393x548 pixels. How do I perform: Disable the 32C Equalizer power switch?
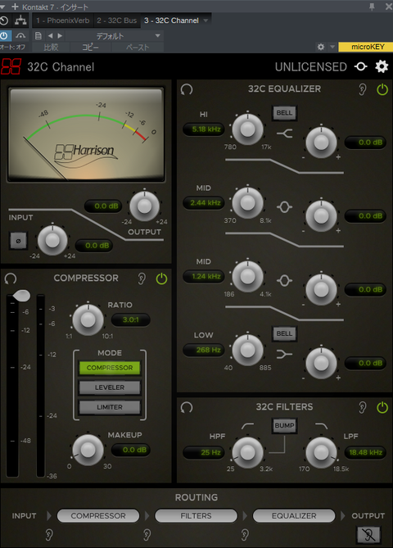tap(382, 89)
